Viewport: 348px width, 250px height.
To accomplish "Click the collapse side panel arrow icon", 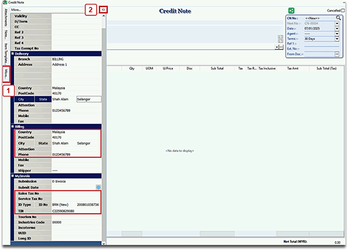I will 103,10.
